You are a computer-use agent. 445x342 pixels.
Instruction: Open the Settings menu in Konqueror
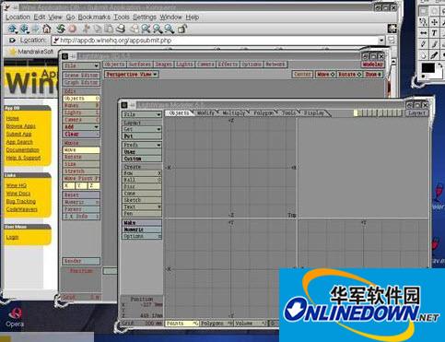(x=145, y=18)
